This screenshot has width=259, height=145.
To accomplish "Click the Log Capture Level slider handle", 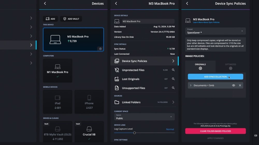I will (134, 133).
